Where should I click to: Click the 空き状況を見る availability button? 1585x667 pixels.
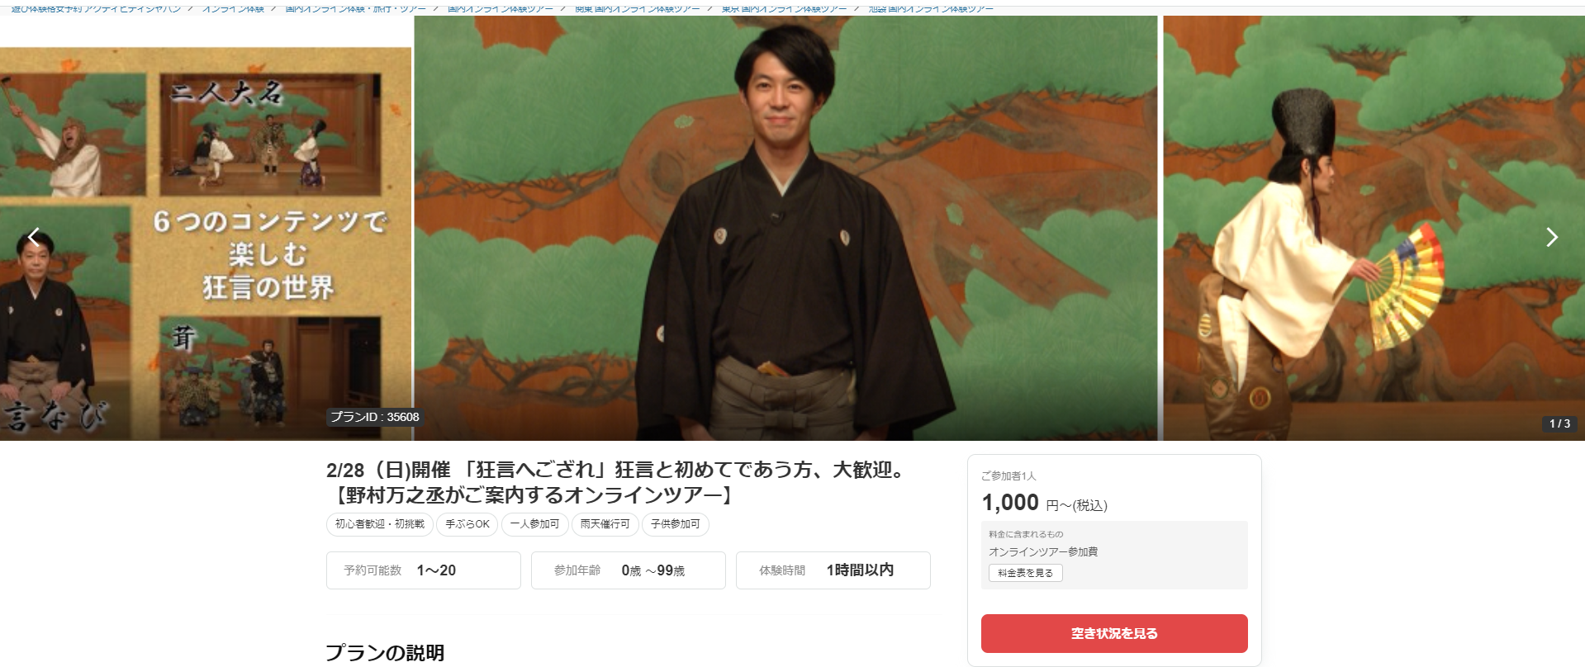tap(1114, 633)
